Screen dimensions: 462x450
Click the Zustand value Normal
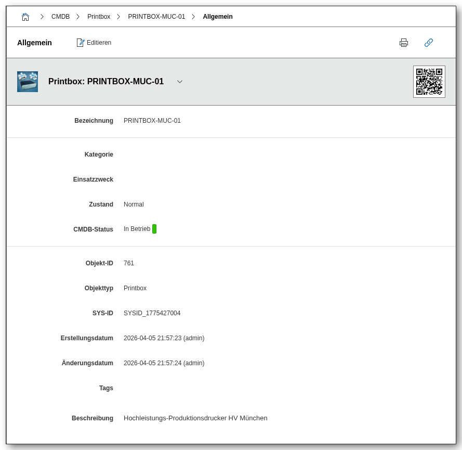134,204
